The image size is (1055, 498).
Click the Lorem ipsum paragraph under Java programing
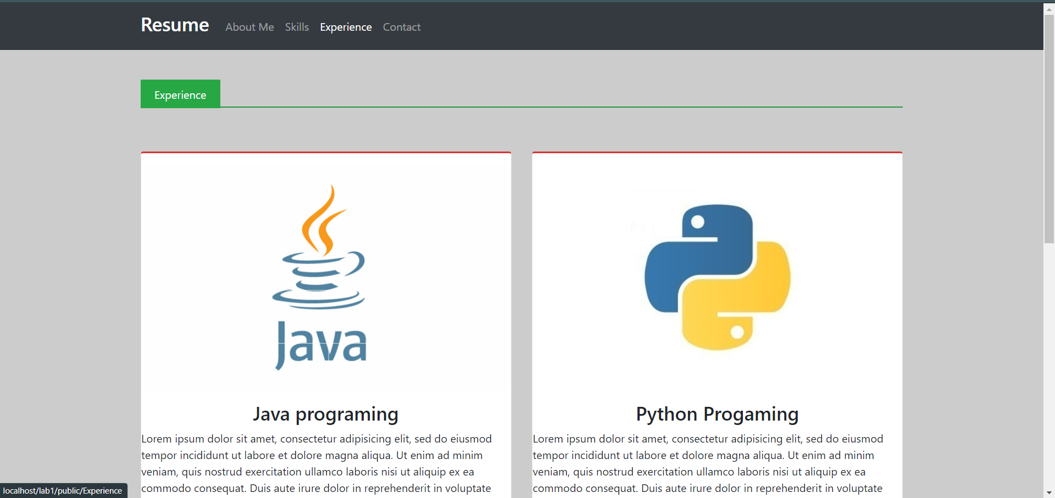coord(316,463)
